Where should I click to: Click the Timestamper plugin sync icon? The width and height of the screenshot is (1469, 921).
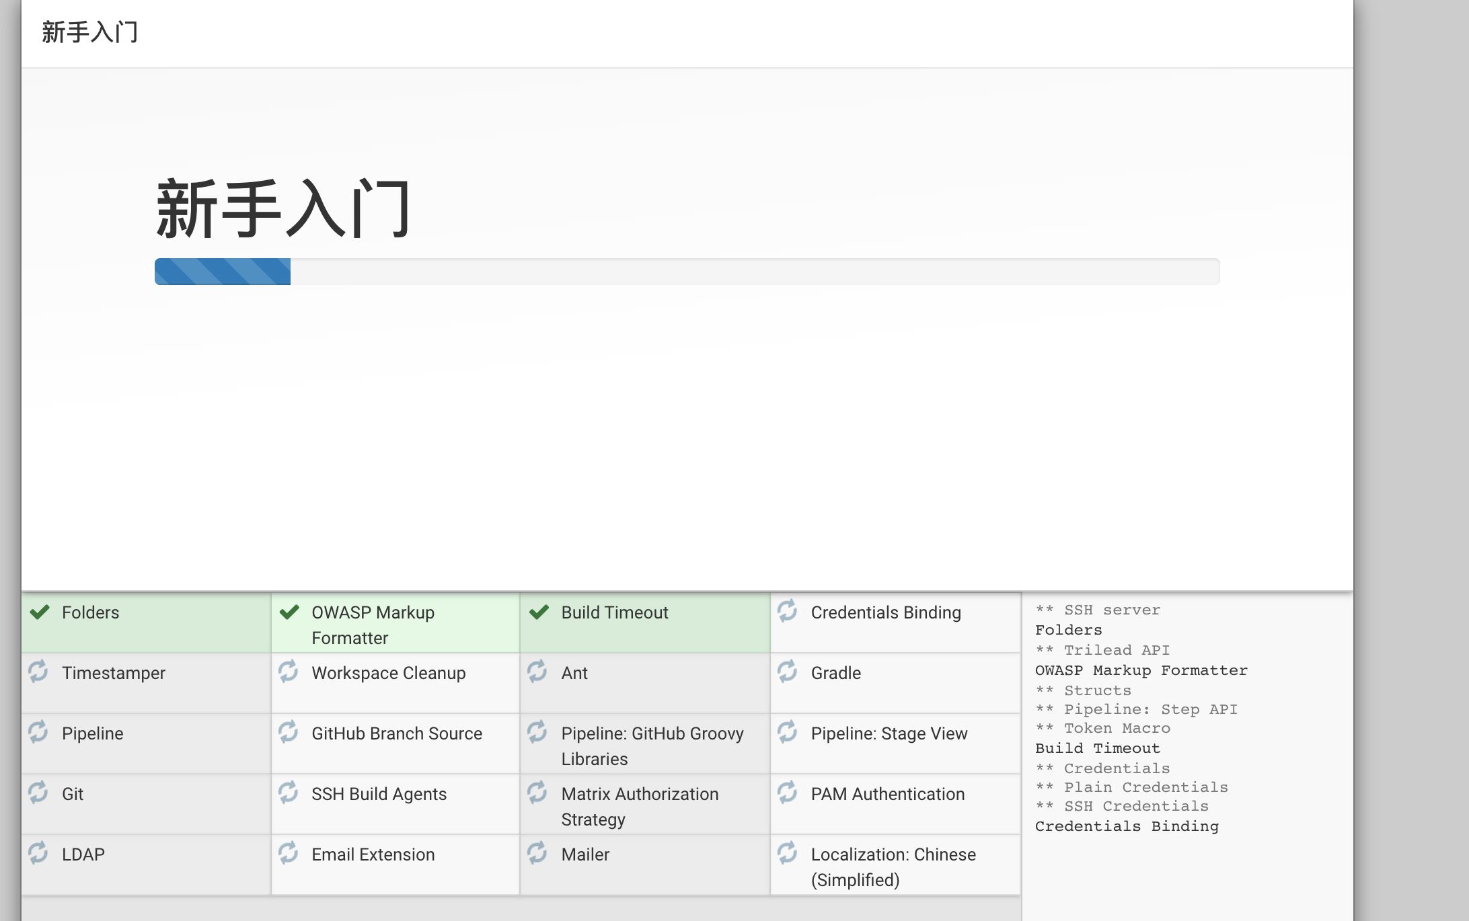[x=39, y=673]
